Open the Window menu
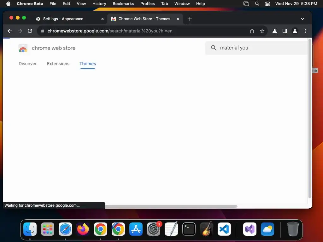This screenshot has width=323, height=242. [x=182, y=3]
